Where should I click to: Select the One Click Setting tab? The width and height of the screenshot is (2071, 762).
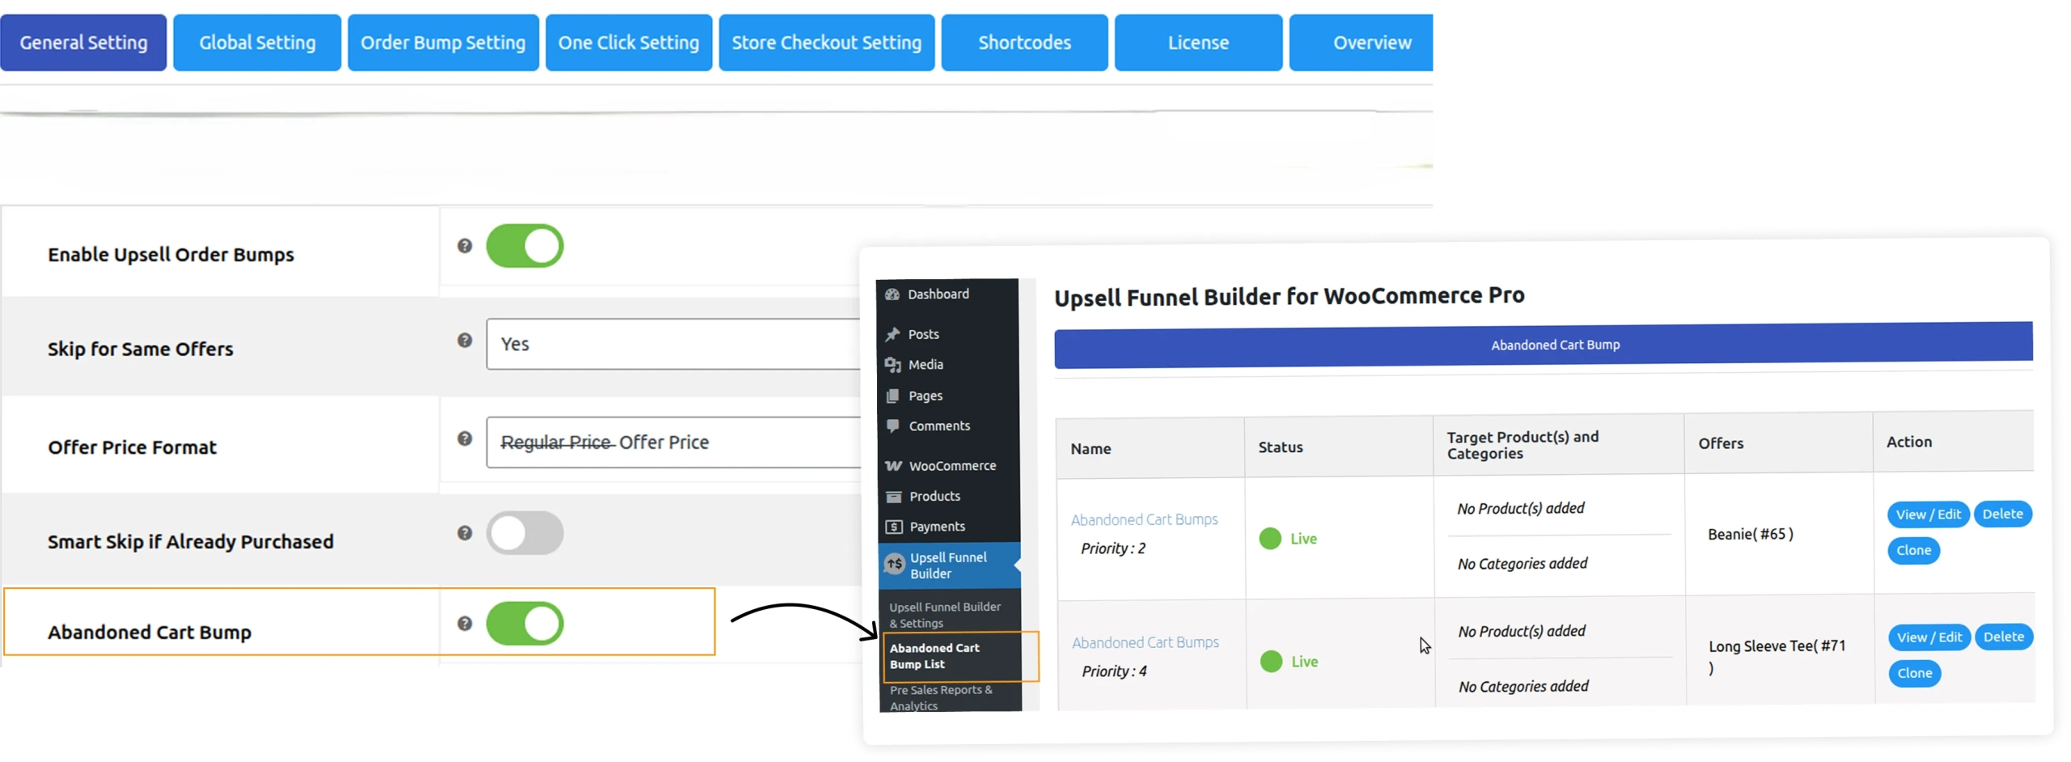point(628,43)
